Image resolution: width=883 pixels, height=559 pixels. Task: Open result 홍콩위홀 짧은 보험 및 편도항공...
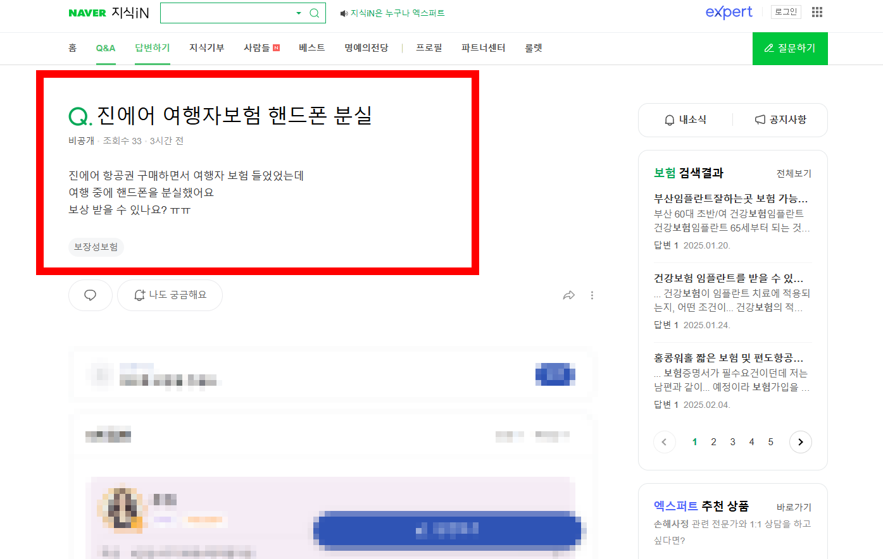click(729, 358)
